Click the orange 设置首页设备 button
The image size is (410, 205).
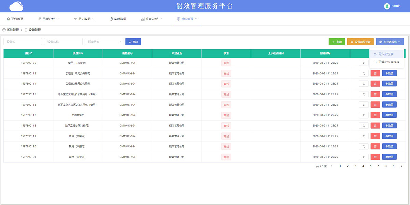coord(360,42)
